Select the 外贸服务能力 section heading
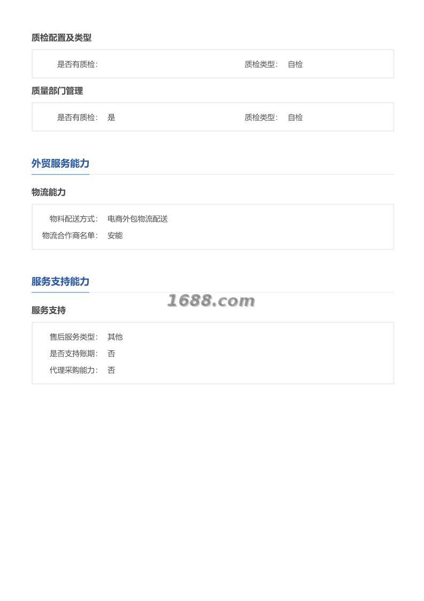 tap(60, 163)
